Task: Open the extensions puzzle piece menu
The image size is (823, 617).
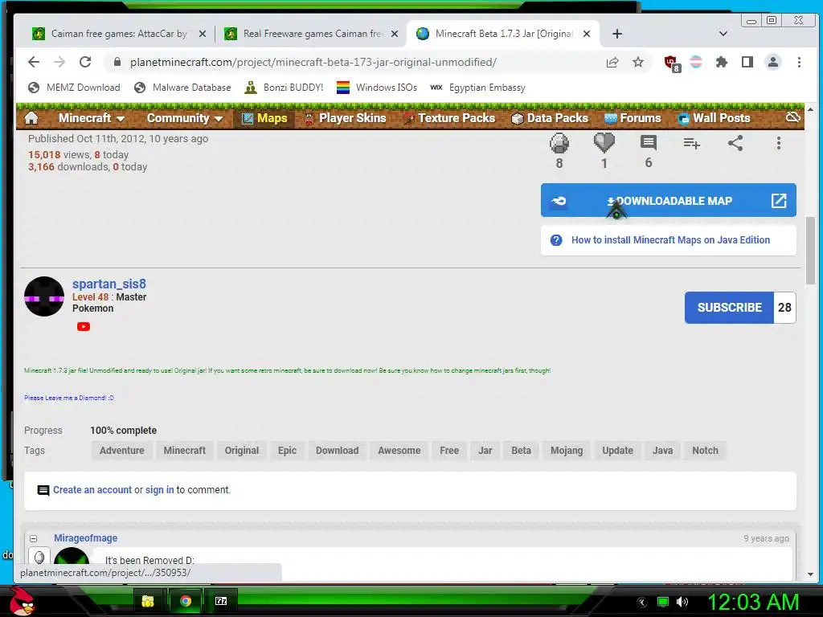Action: tap(722, 63)
